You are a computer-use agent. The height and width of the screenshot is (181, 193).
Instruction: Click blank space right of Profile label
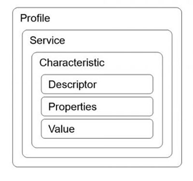pyautogui.click(x=112, y=18)
